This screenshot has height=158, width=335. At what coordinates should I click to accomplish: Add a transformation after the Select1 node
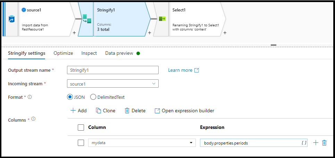pyautogui.click(x=225, y=33)
